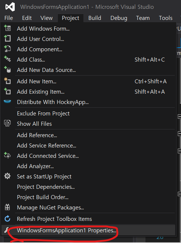Open the View menu
This screenshot has width=181, height=243.
[46, 18]
